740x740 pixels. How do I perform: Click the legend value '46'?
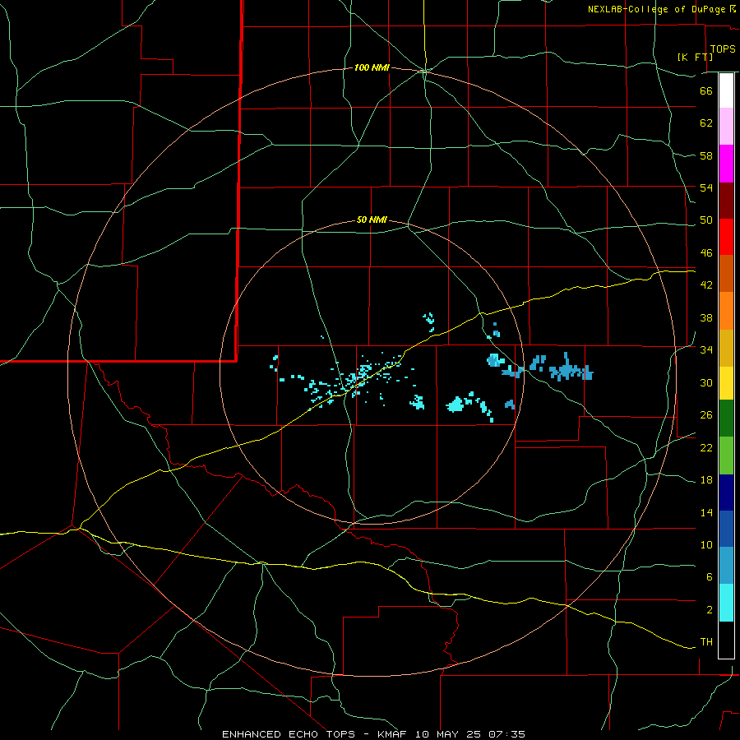pyautogui.click(x=706, y=253)
